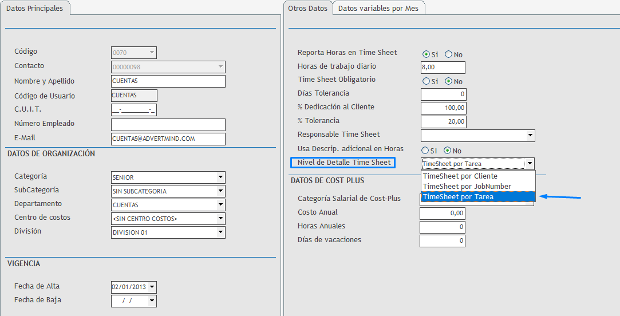The width and height of the screenshot is (620, 316).
Task: Open the División dropdown arrow
Action: 221,232
